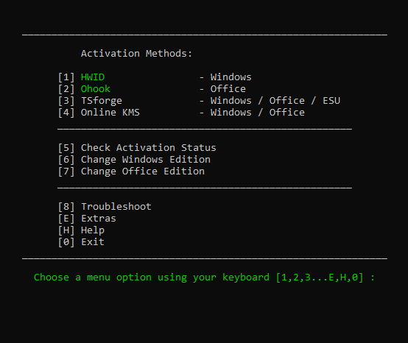The width and height of the screenshot is (408, 343).
Task: Click the Activation Methods heading
Action: 136,54
